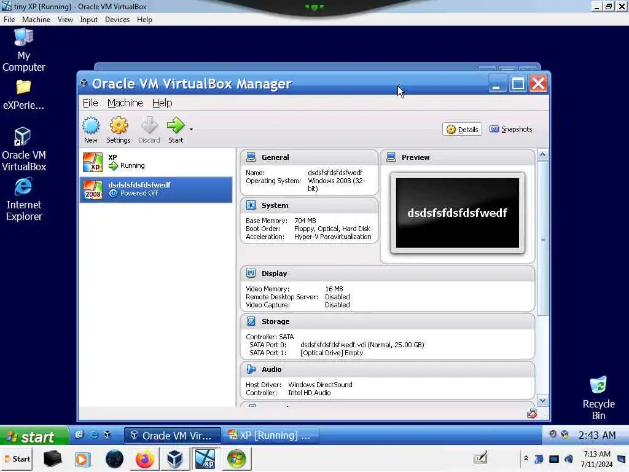Open the outer Devices menu
629x472 pixels.
pos(117,20)
